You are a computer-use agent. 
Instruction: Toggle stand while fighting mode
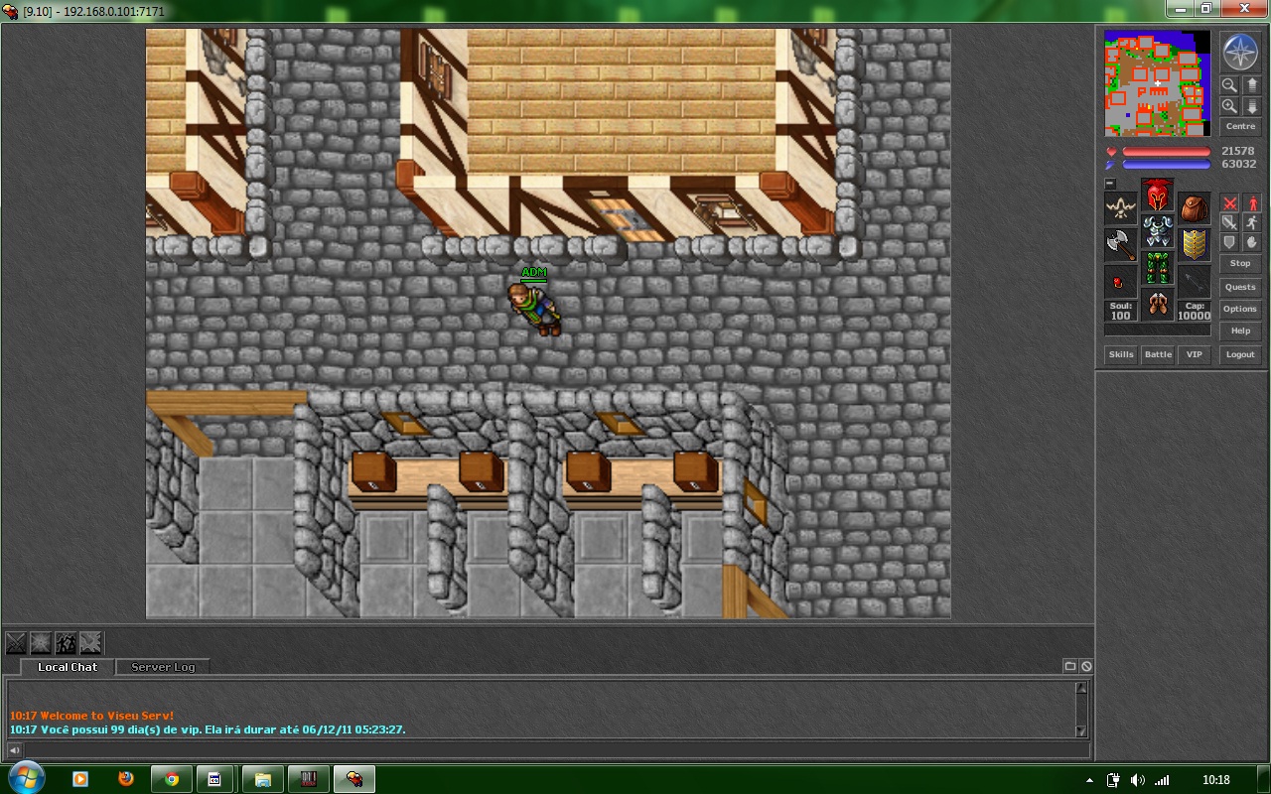1251,203
